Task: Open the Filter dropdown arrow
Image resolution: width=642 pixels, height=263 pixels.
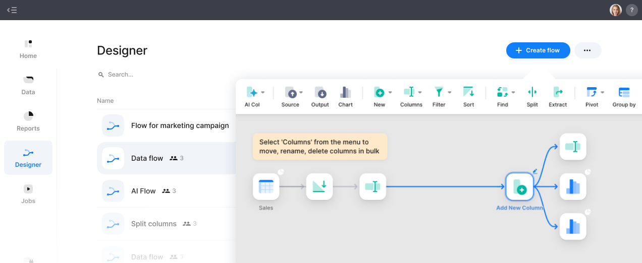Action: tap(449, 93)
